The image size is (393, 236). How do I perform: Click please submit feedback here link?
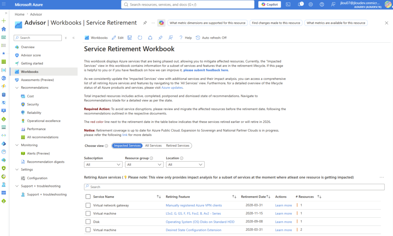point(206,70)
